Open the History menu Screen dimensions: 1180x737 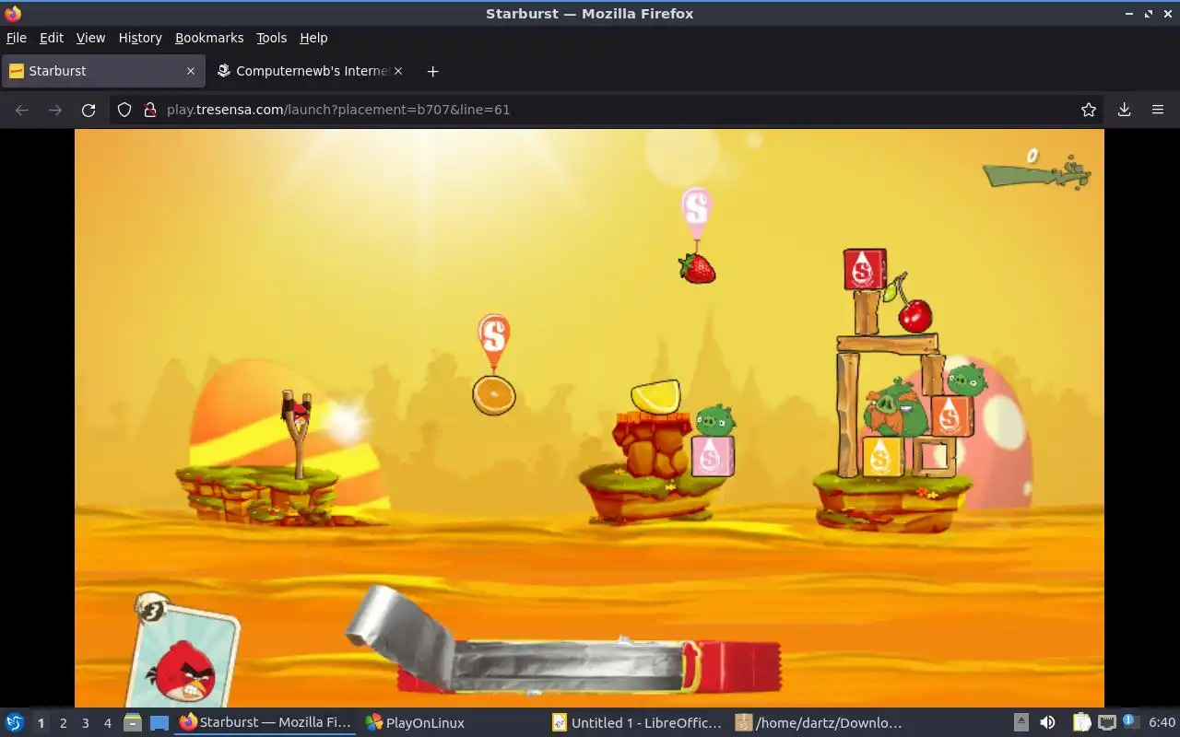pyautogui.click(x=140, y=38)
